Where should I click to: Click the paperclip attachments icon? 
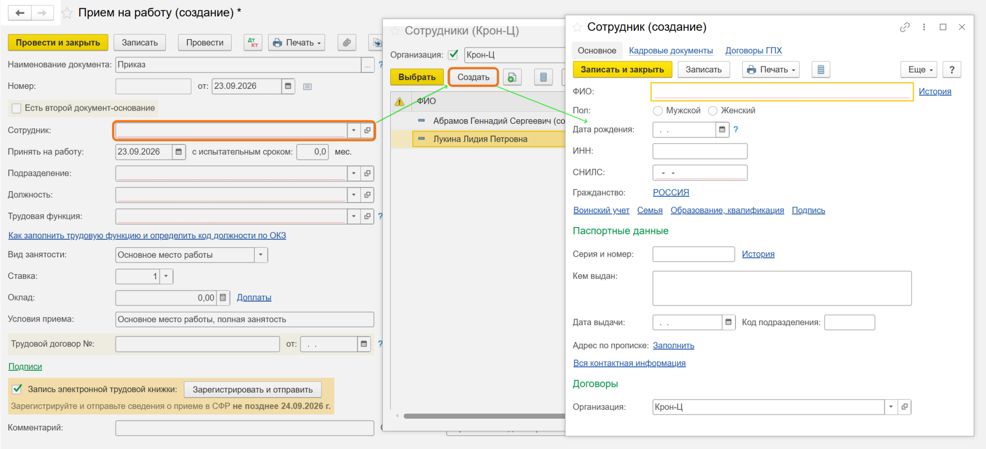347,43
